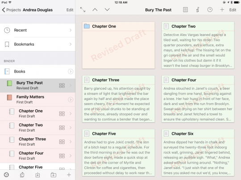
Task: Open corkboard icon for binder Chapter Two
Action: tap(62, 128)
